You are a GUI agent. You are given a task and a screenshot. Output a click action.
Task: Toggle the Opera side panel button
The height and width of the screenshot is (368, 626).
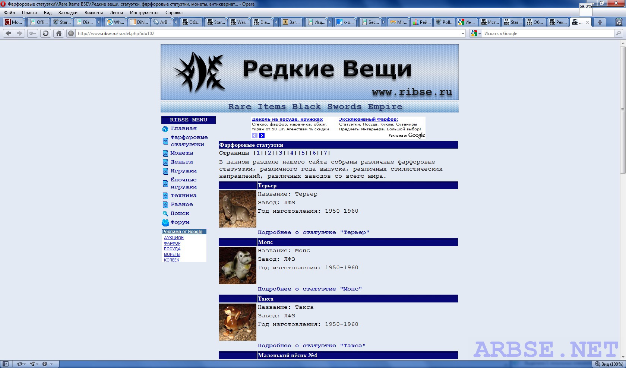(x=6, y=364)
